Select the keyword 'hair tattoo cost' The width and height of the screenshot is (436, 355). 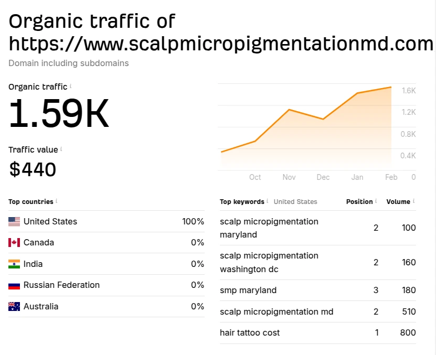249,332
